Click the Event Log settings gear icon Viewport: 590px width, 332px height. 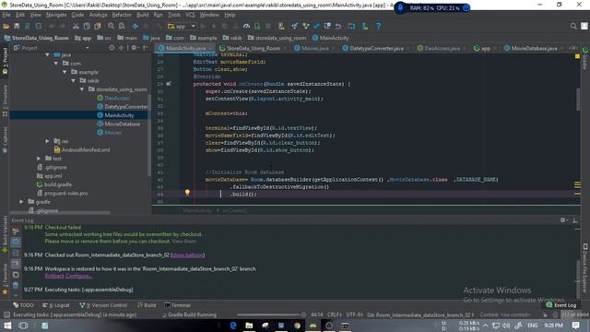pyautogui.click(x=563, y=220)
